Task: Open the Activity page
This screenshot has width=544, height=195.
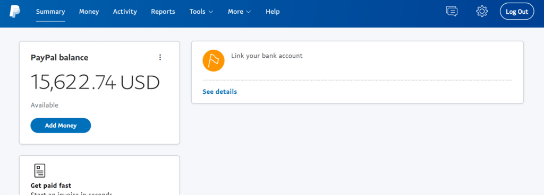Action: (125, 12)
